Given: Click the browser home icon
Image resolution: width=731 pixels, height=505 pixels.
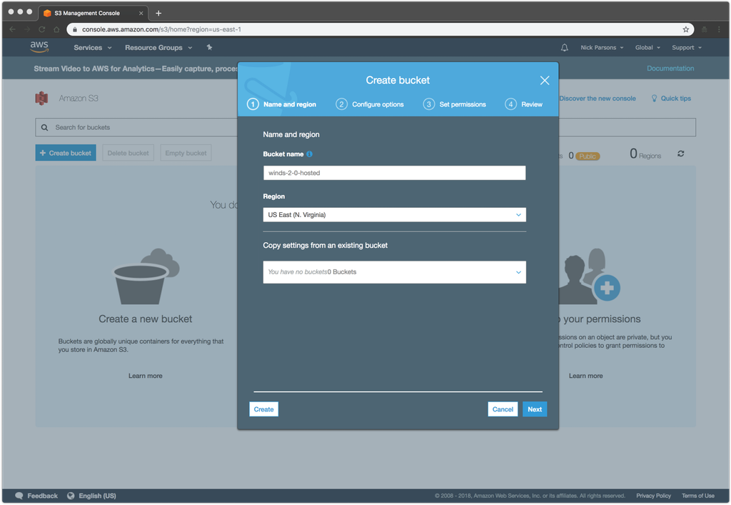Looking at the screenshot, I should point(56,29).
